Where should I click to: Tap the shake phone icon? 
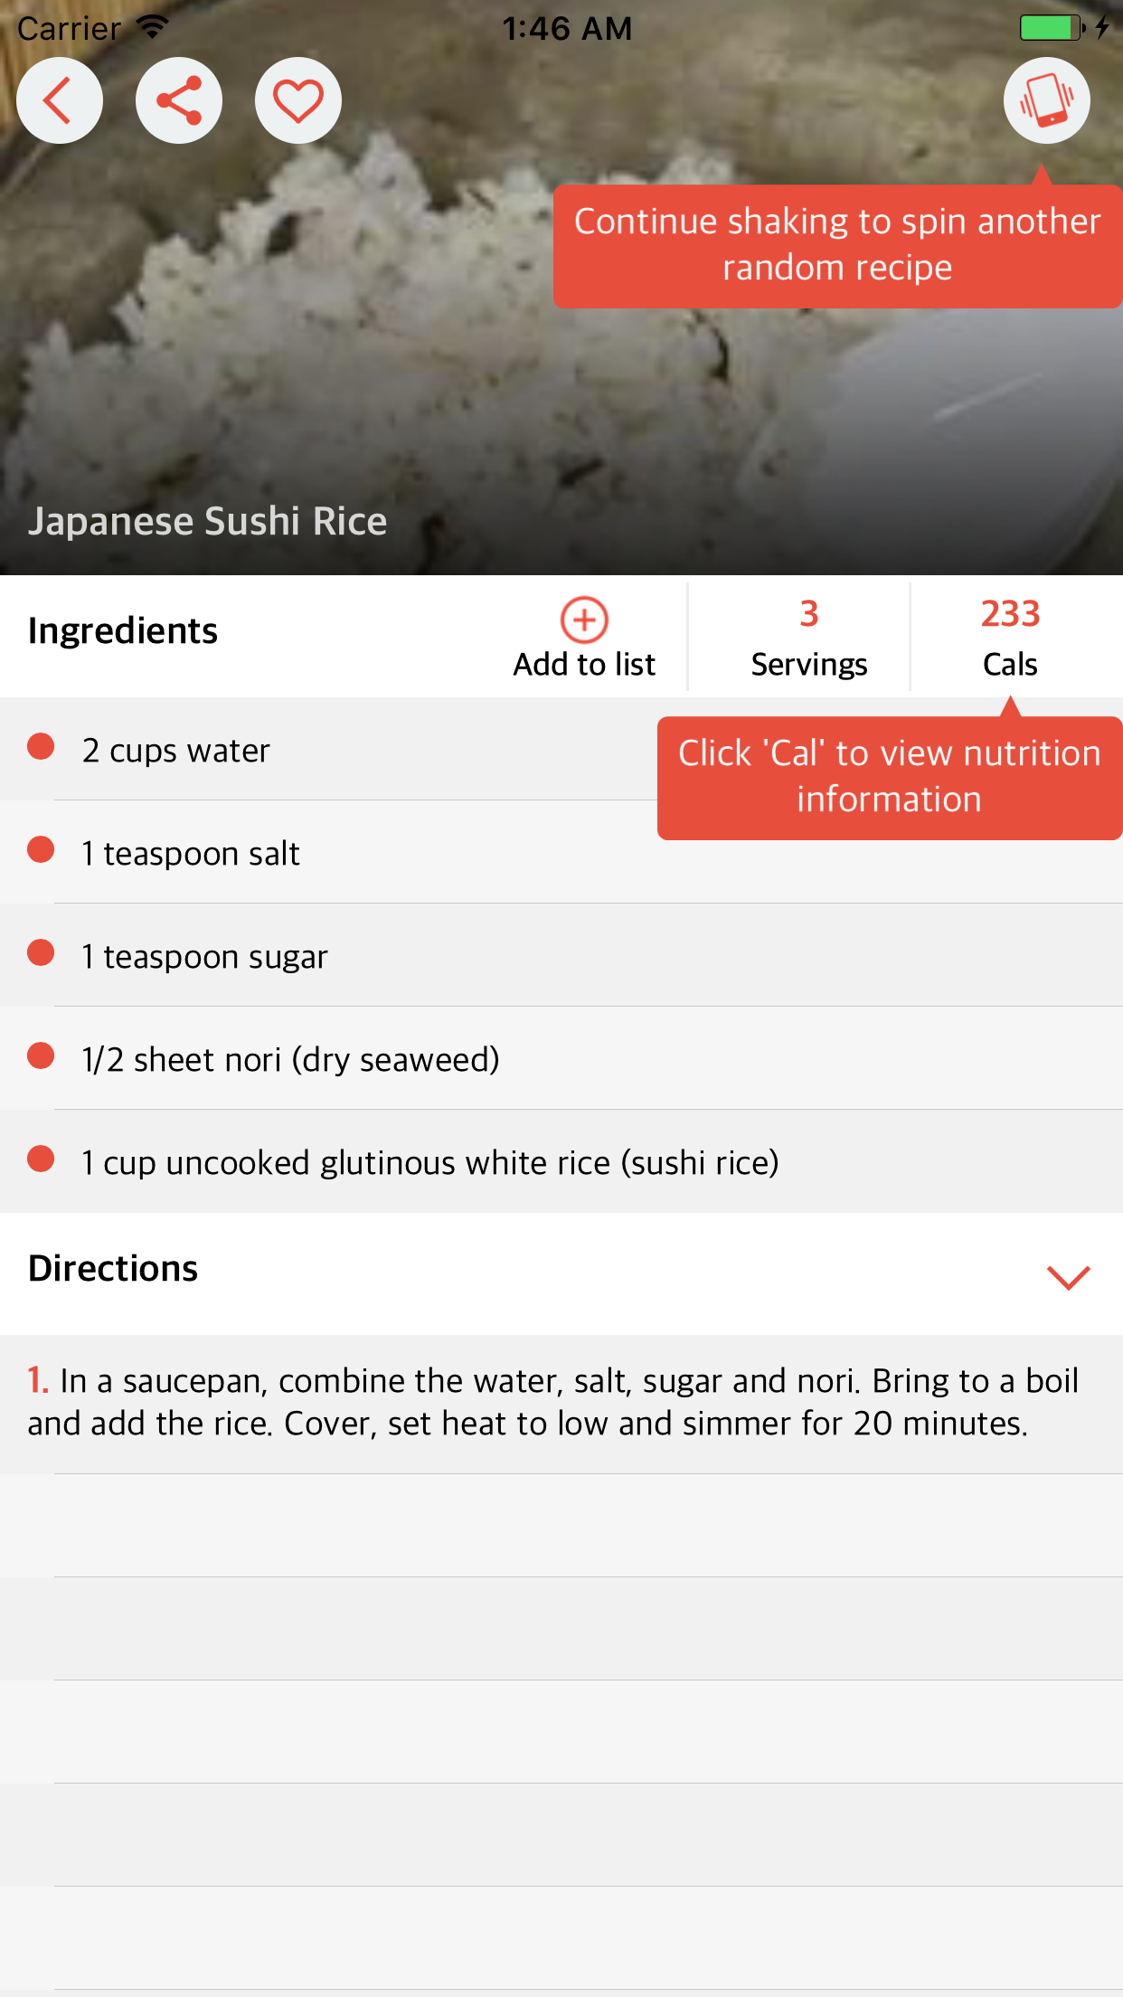(1046, 100)
